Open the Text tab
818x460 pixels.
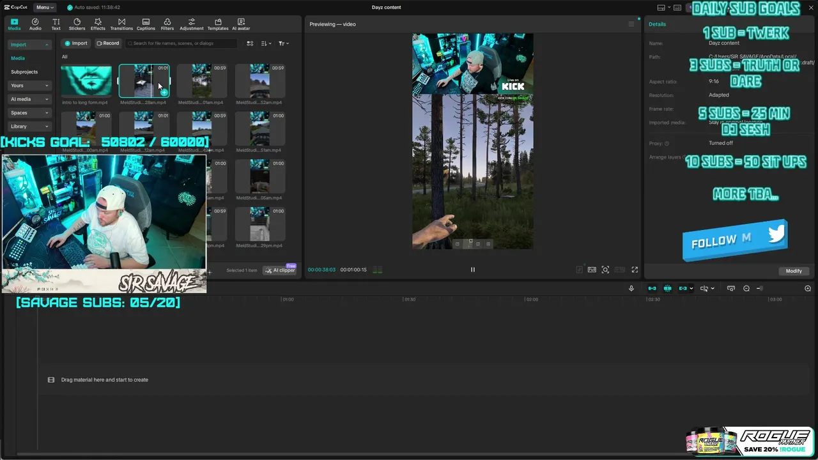[x=56, y=24]
